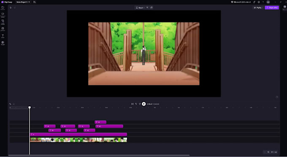Click the horizontal timeline scrollbar
Screen dimensions: 287x157
click(x=99, y=155)
